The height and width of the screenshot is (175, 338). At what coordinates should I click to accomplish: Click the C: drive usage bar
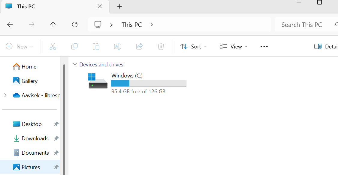pyautogui.click(x=149, y=83)
